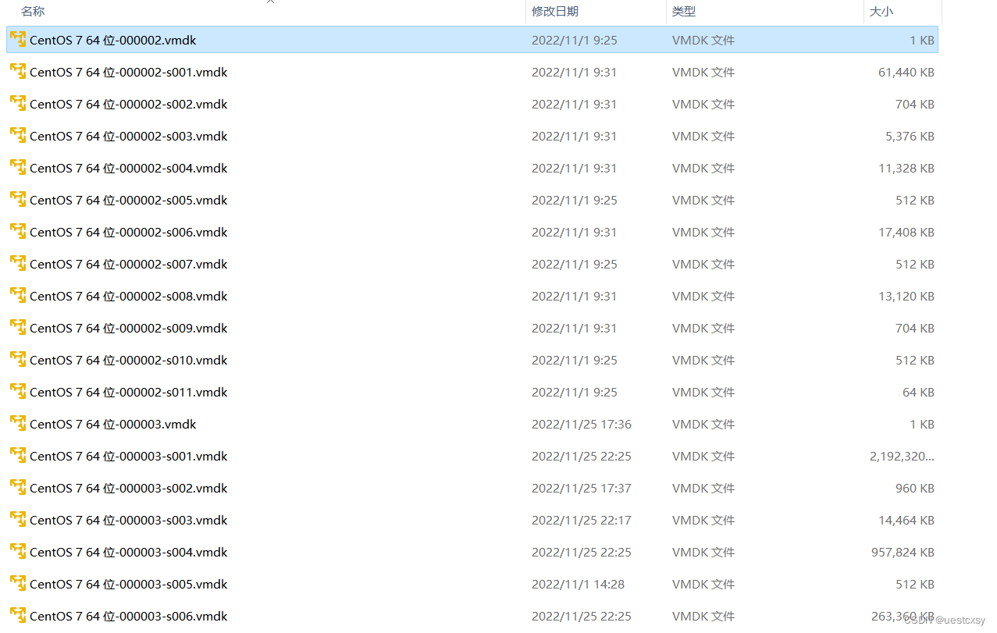The image size is (997, 633).
Task: Select file name CentOS 7 64 位-000002-s005.vmdk
Action: [x=129, y=200]
